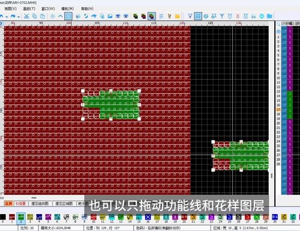Open the undo history dropdown arrow

[7, 17]
